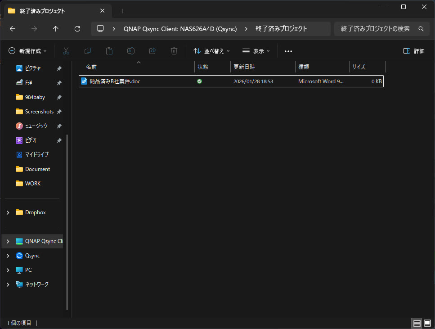Click the Back navigation arrow
The image size is (435, 329).
pyautogui.click(x=13, y=29)
